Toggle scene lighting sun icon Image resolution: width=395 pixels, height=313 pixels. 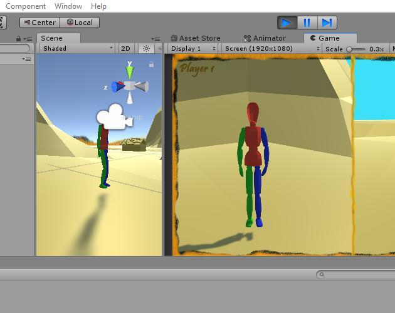click(146, 48)
